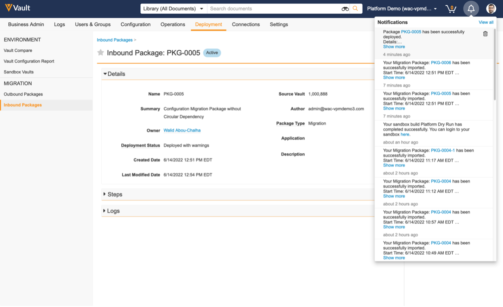503x307 pixels.
Task: Open the Library (All Documents) dropdown
Action: 173,9
